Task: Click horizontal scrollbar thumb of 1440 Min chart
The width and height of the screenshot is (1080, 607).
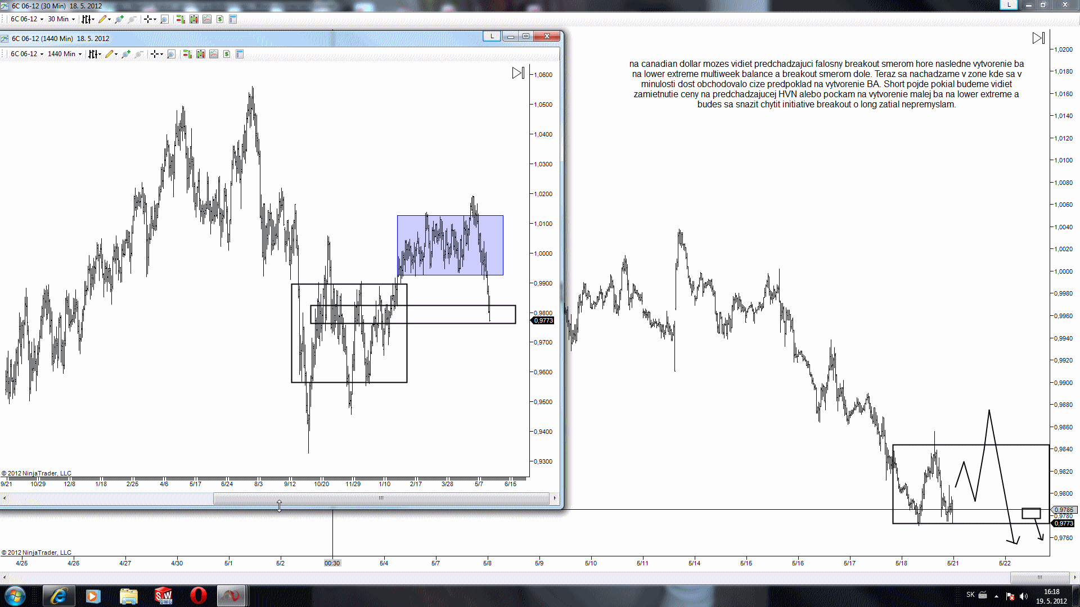Action: (x=381, y=498)
